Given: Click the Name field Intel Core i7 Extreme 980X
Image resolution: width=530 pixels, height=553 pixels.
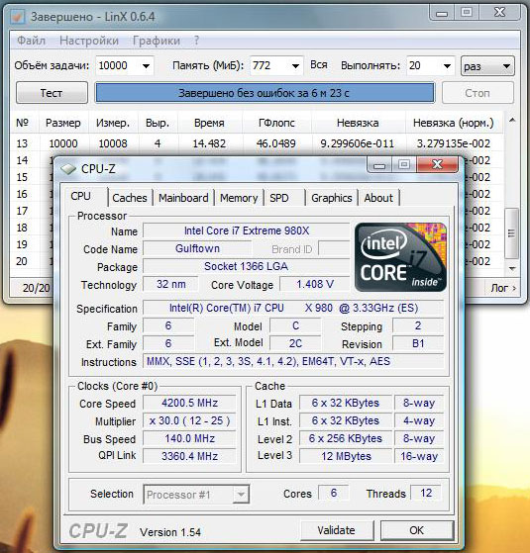Looking at the screenshot, I should 246,231.
